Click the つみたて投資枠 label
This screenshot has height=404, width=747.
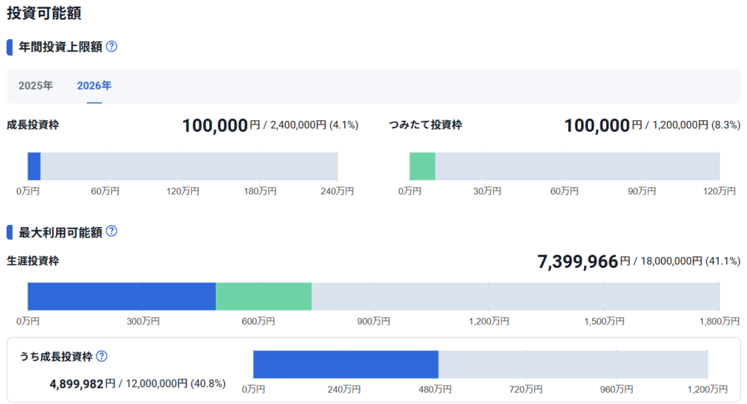(x=425, y=125)
